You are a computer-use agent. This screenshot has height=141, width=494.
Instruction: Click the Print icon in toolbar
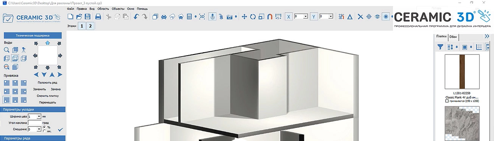(98, 17)
